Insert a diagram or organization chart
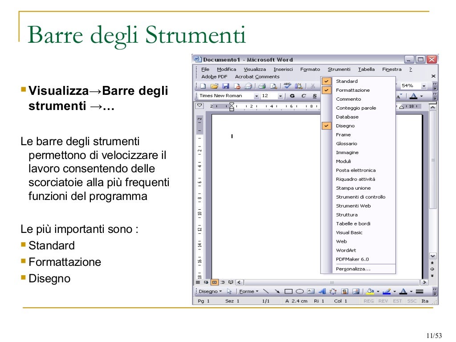The height and width of the screenshot is (342, 456). pyautogui.click(x=333, y=291)
